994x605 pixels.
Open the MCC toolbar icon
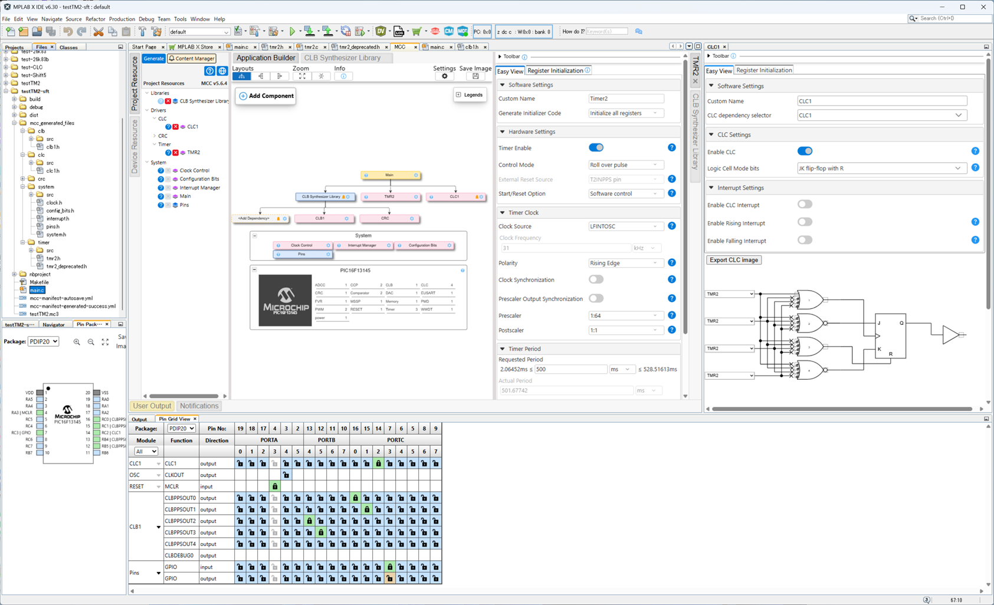pyautogui.click(x=462, y=31)
